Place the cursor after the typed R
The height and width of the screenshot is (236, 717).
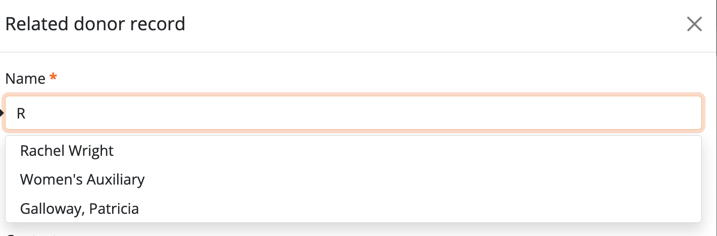pos(26,113)
